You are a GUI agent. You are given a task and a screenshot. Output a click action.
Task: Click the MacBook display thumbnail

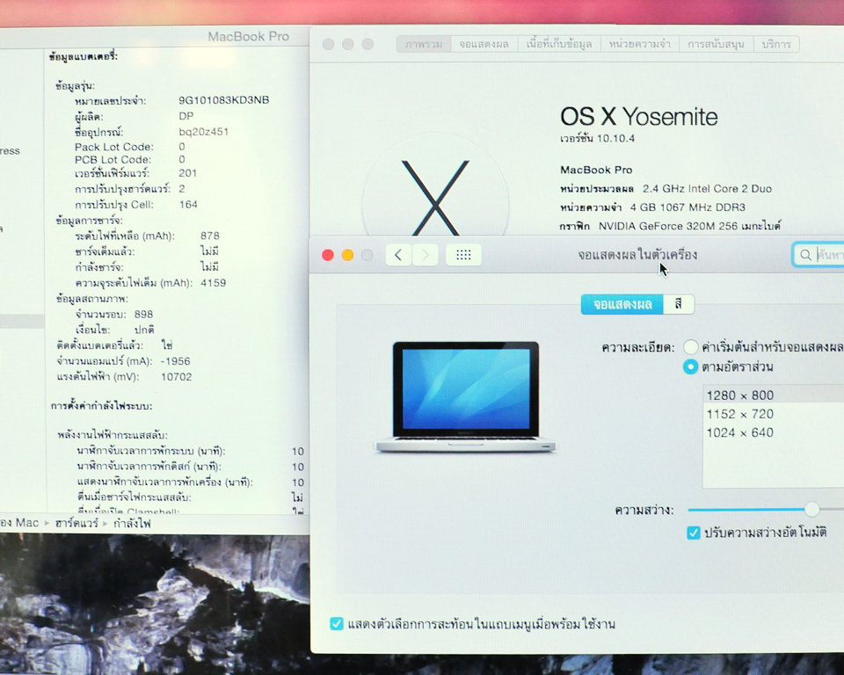point(466,396)
